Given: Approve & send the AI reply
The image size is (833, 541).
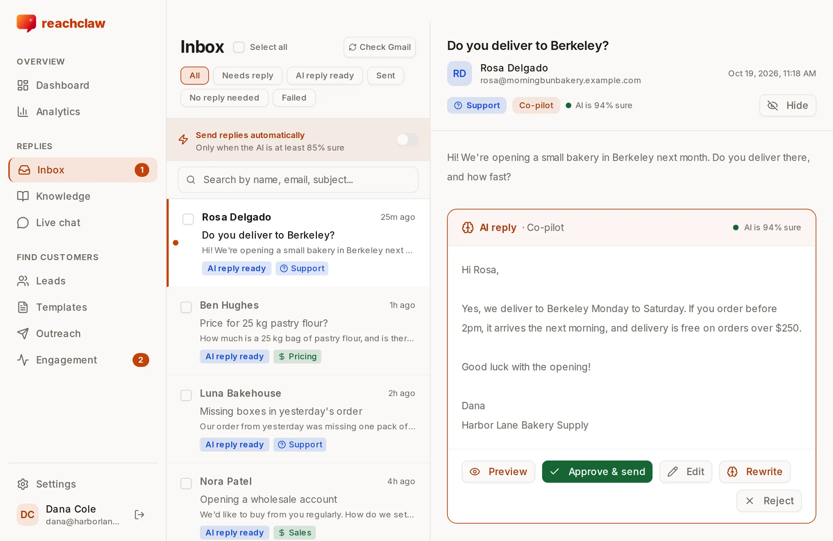Looking at the screenshot, I should pyautogui.click(x=597, y=472).
